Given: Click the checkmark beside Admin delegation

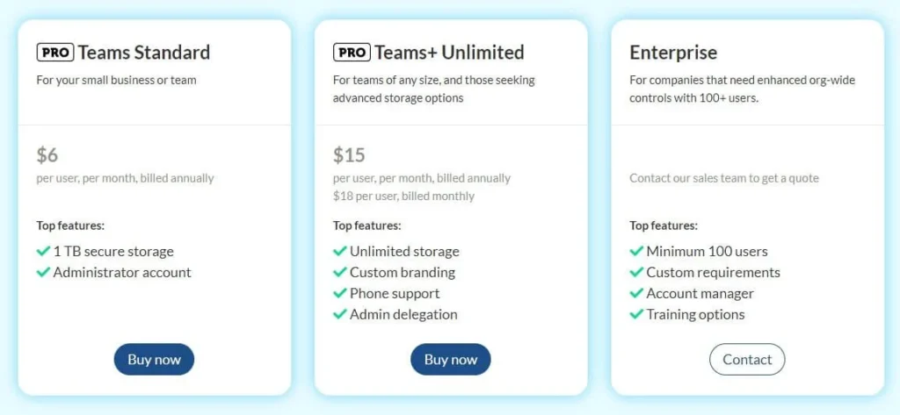Looking at the screenshot, I should pyautogui.click(x=339, y=315).
